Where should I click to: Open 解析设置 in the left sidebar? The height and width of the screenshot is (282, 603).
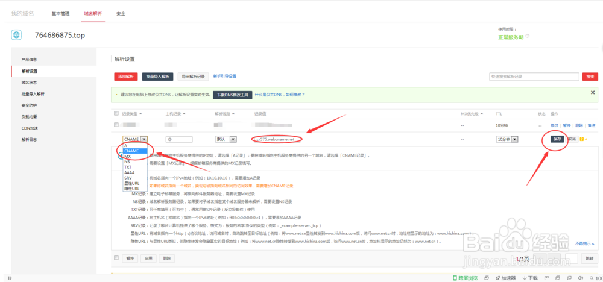pos(54,72)
